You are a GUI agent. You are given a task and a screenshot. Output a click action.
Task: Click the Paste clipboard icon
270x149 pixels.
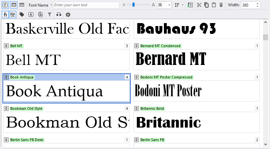coord(214,5)
